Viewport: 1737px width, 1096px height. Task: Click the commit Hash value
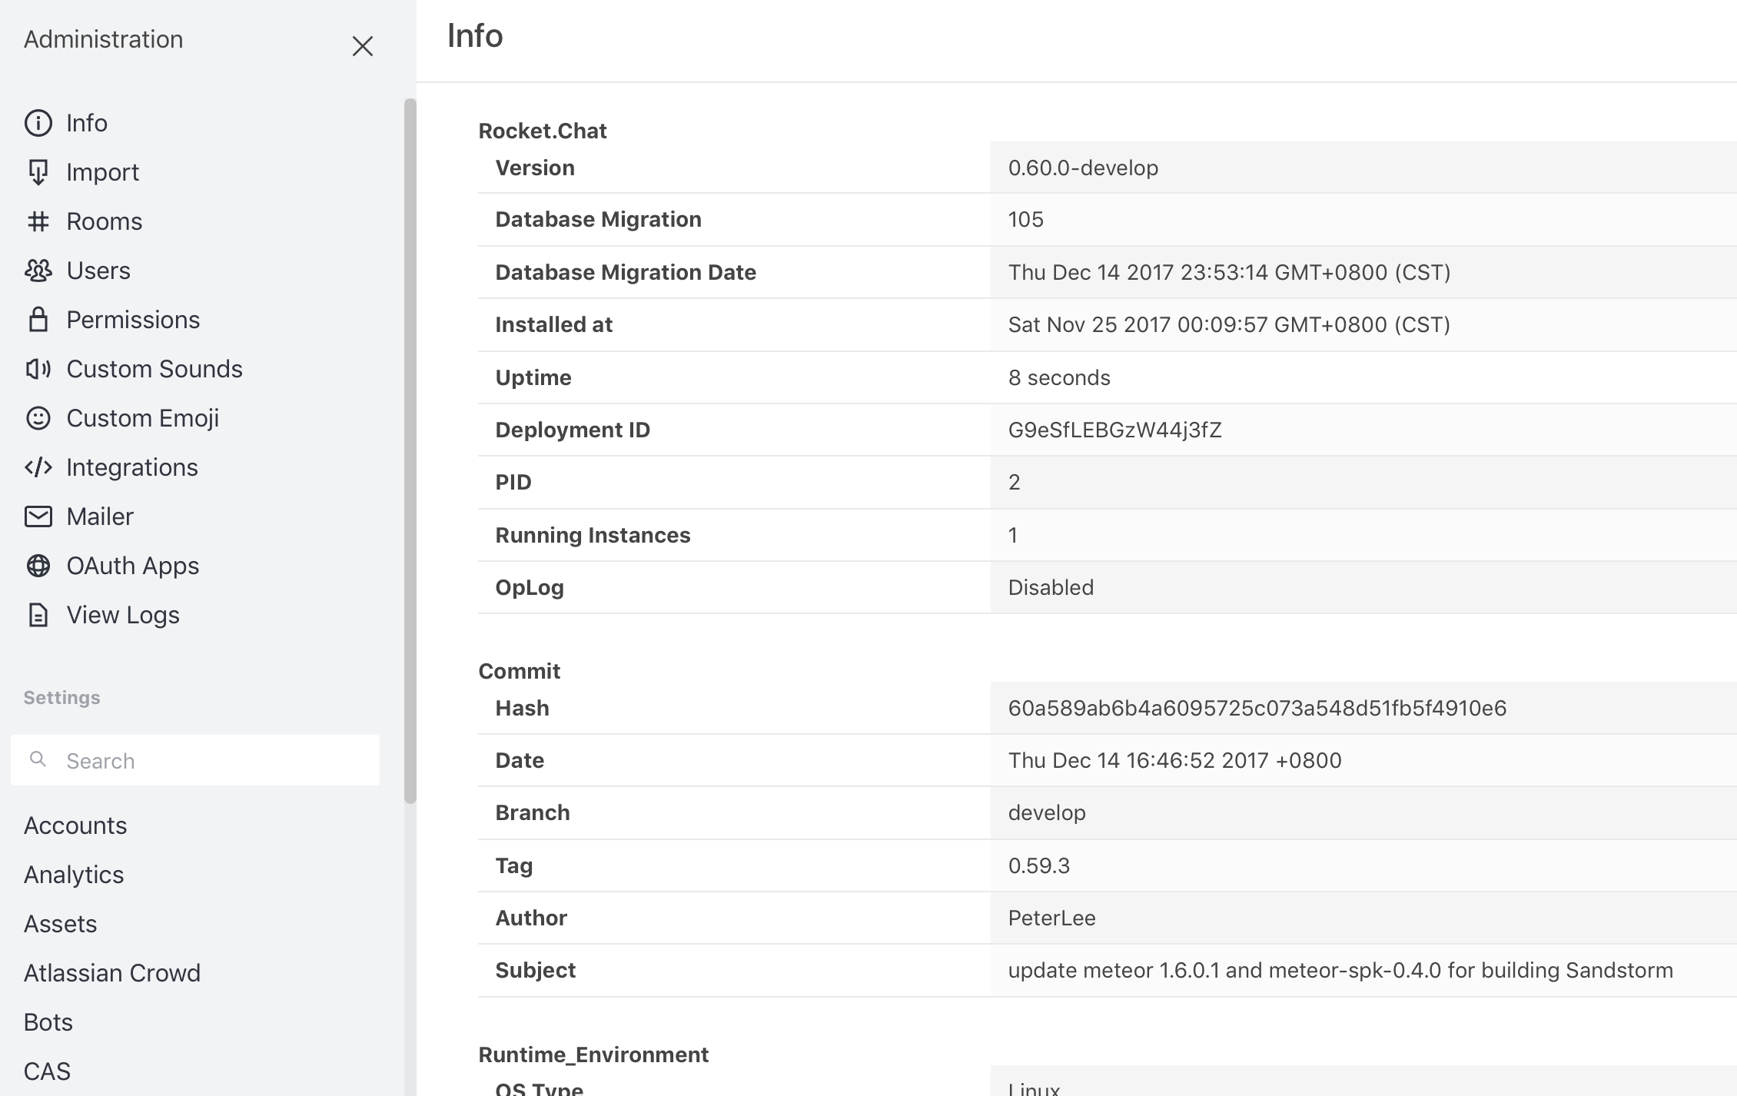pos(1257,708)
